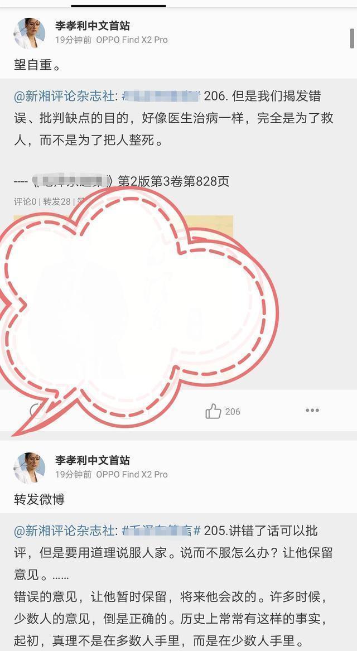Tap OPPO Find X2 Pro source on the top post
Viewport: 357px width, 651px height.
click(132, 40)
